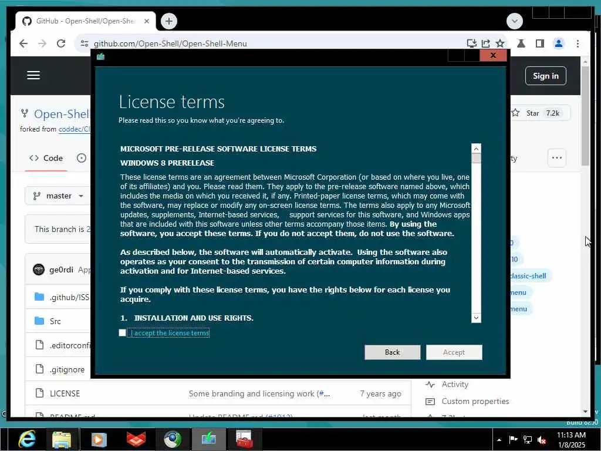This screenshot has width=601, height=451.
Task: Click the license text scrollbar up arrow
Action: pyautogui.click(x=476, y=149)
